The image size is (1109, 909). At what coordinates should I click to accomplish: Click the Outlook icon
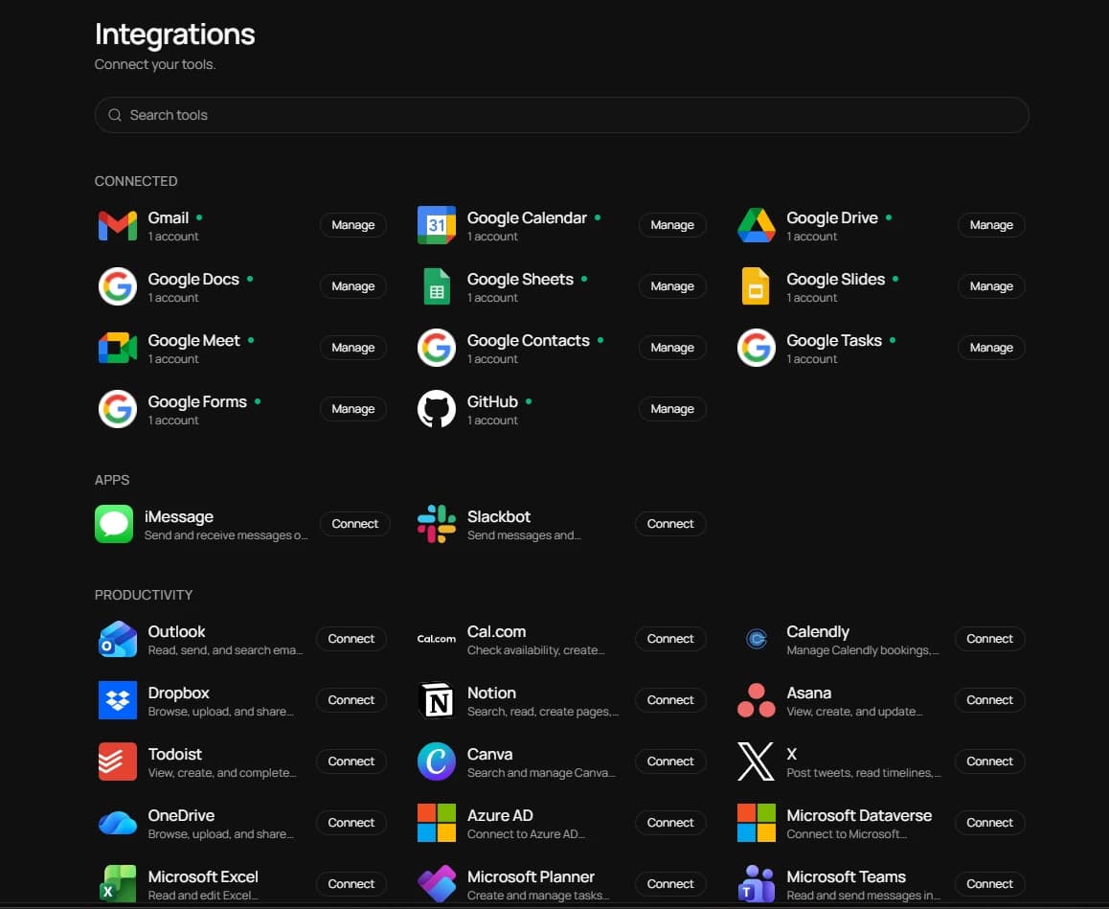tap(118, 639)
